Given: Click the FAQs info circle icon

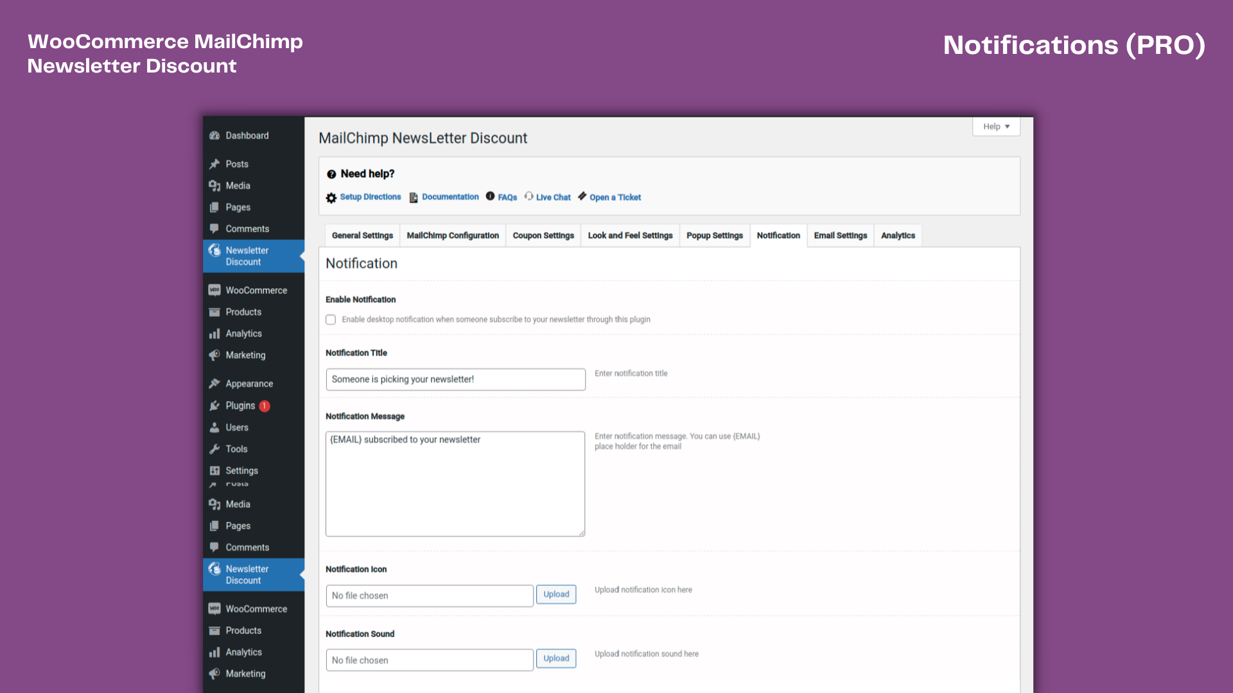Looking at the screenshot, I should [x=490, y=196].
